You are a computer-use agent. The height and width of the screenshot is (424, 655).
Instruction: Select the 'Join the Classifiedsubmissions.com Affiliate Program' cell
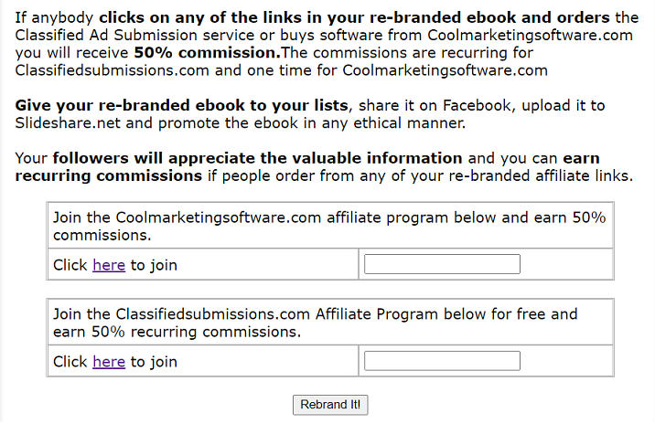pyautogui.click(x=330, y=323)
